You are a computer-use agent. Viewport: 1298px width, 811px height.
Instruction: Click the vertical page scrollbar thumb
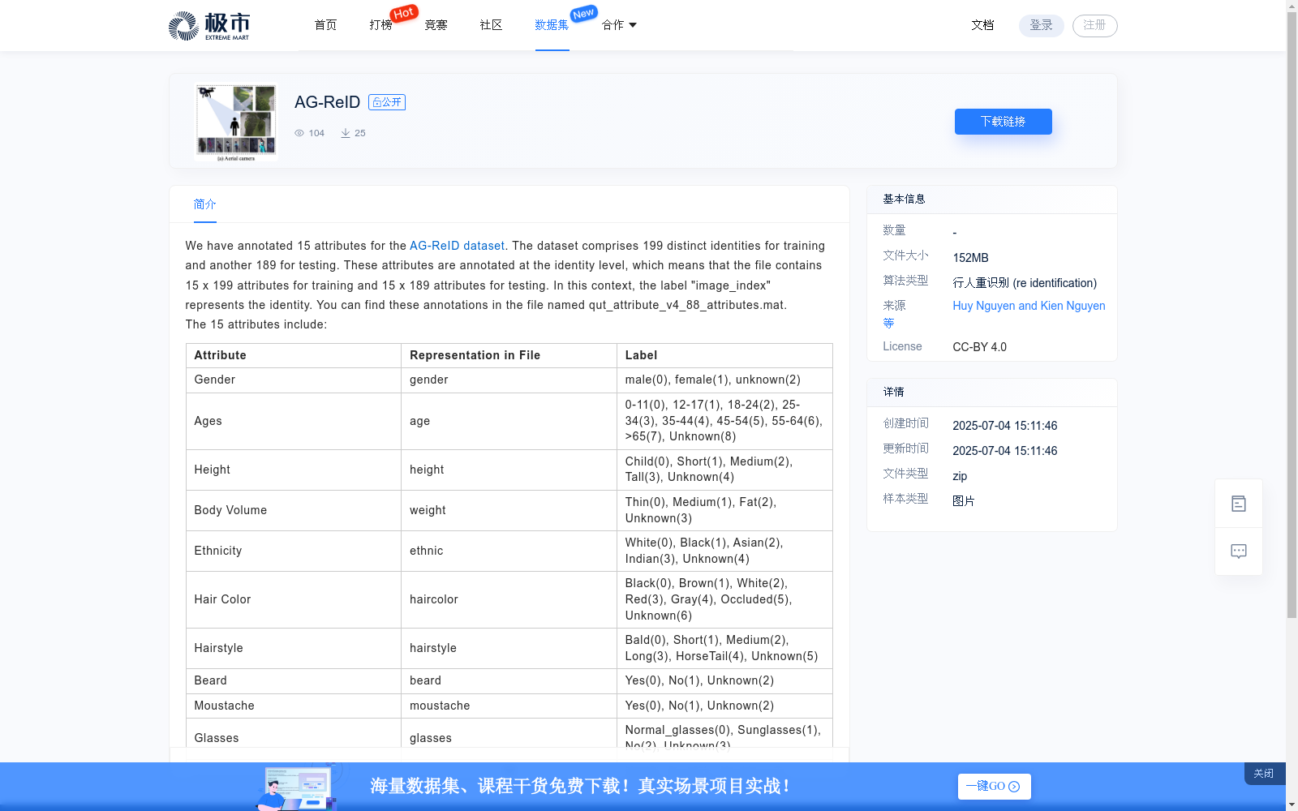point(1292,316)
